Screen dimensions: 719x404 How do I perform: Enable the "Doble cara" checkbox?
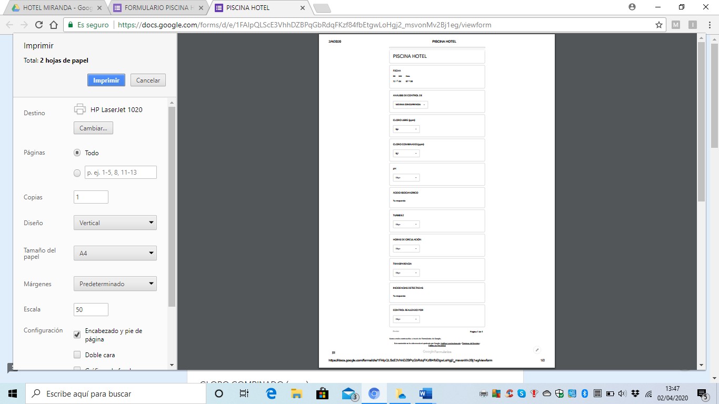(x=77, y=355)
